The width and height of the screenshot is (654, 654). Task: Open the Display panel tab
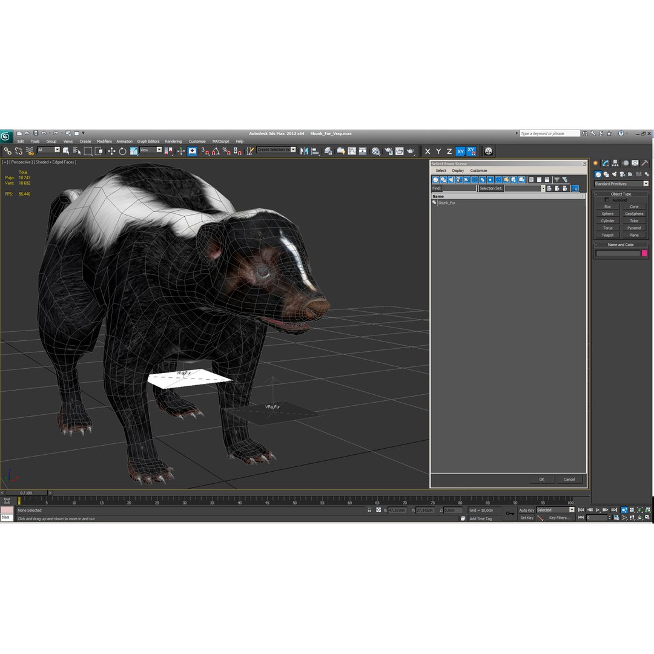(x=635, y=163)
